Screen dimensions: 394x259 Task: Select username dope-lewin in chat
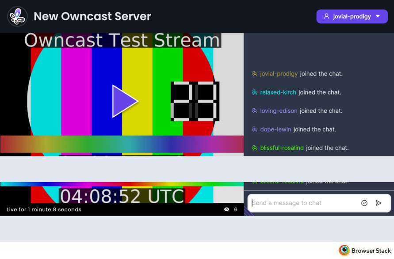pyautogui.click(x=275, y=129)
